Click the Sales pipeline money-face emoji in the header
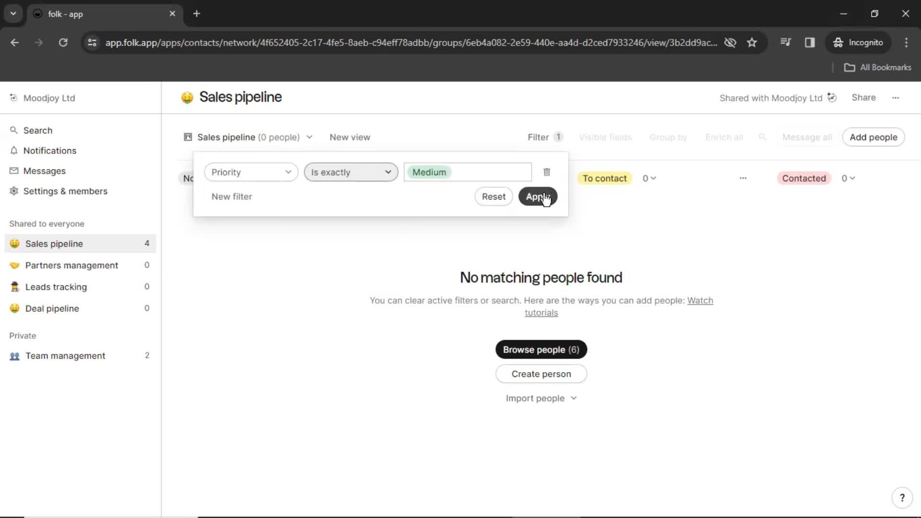 [x=187, y=97]
